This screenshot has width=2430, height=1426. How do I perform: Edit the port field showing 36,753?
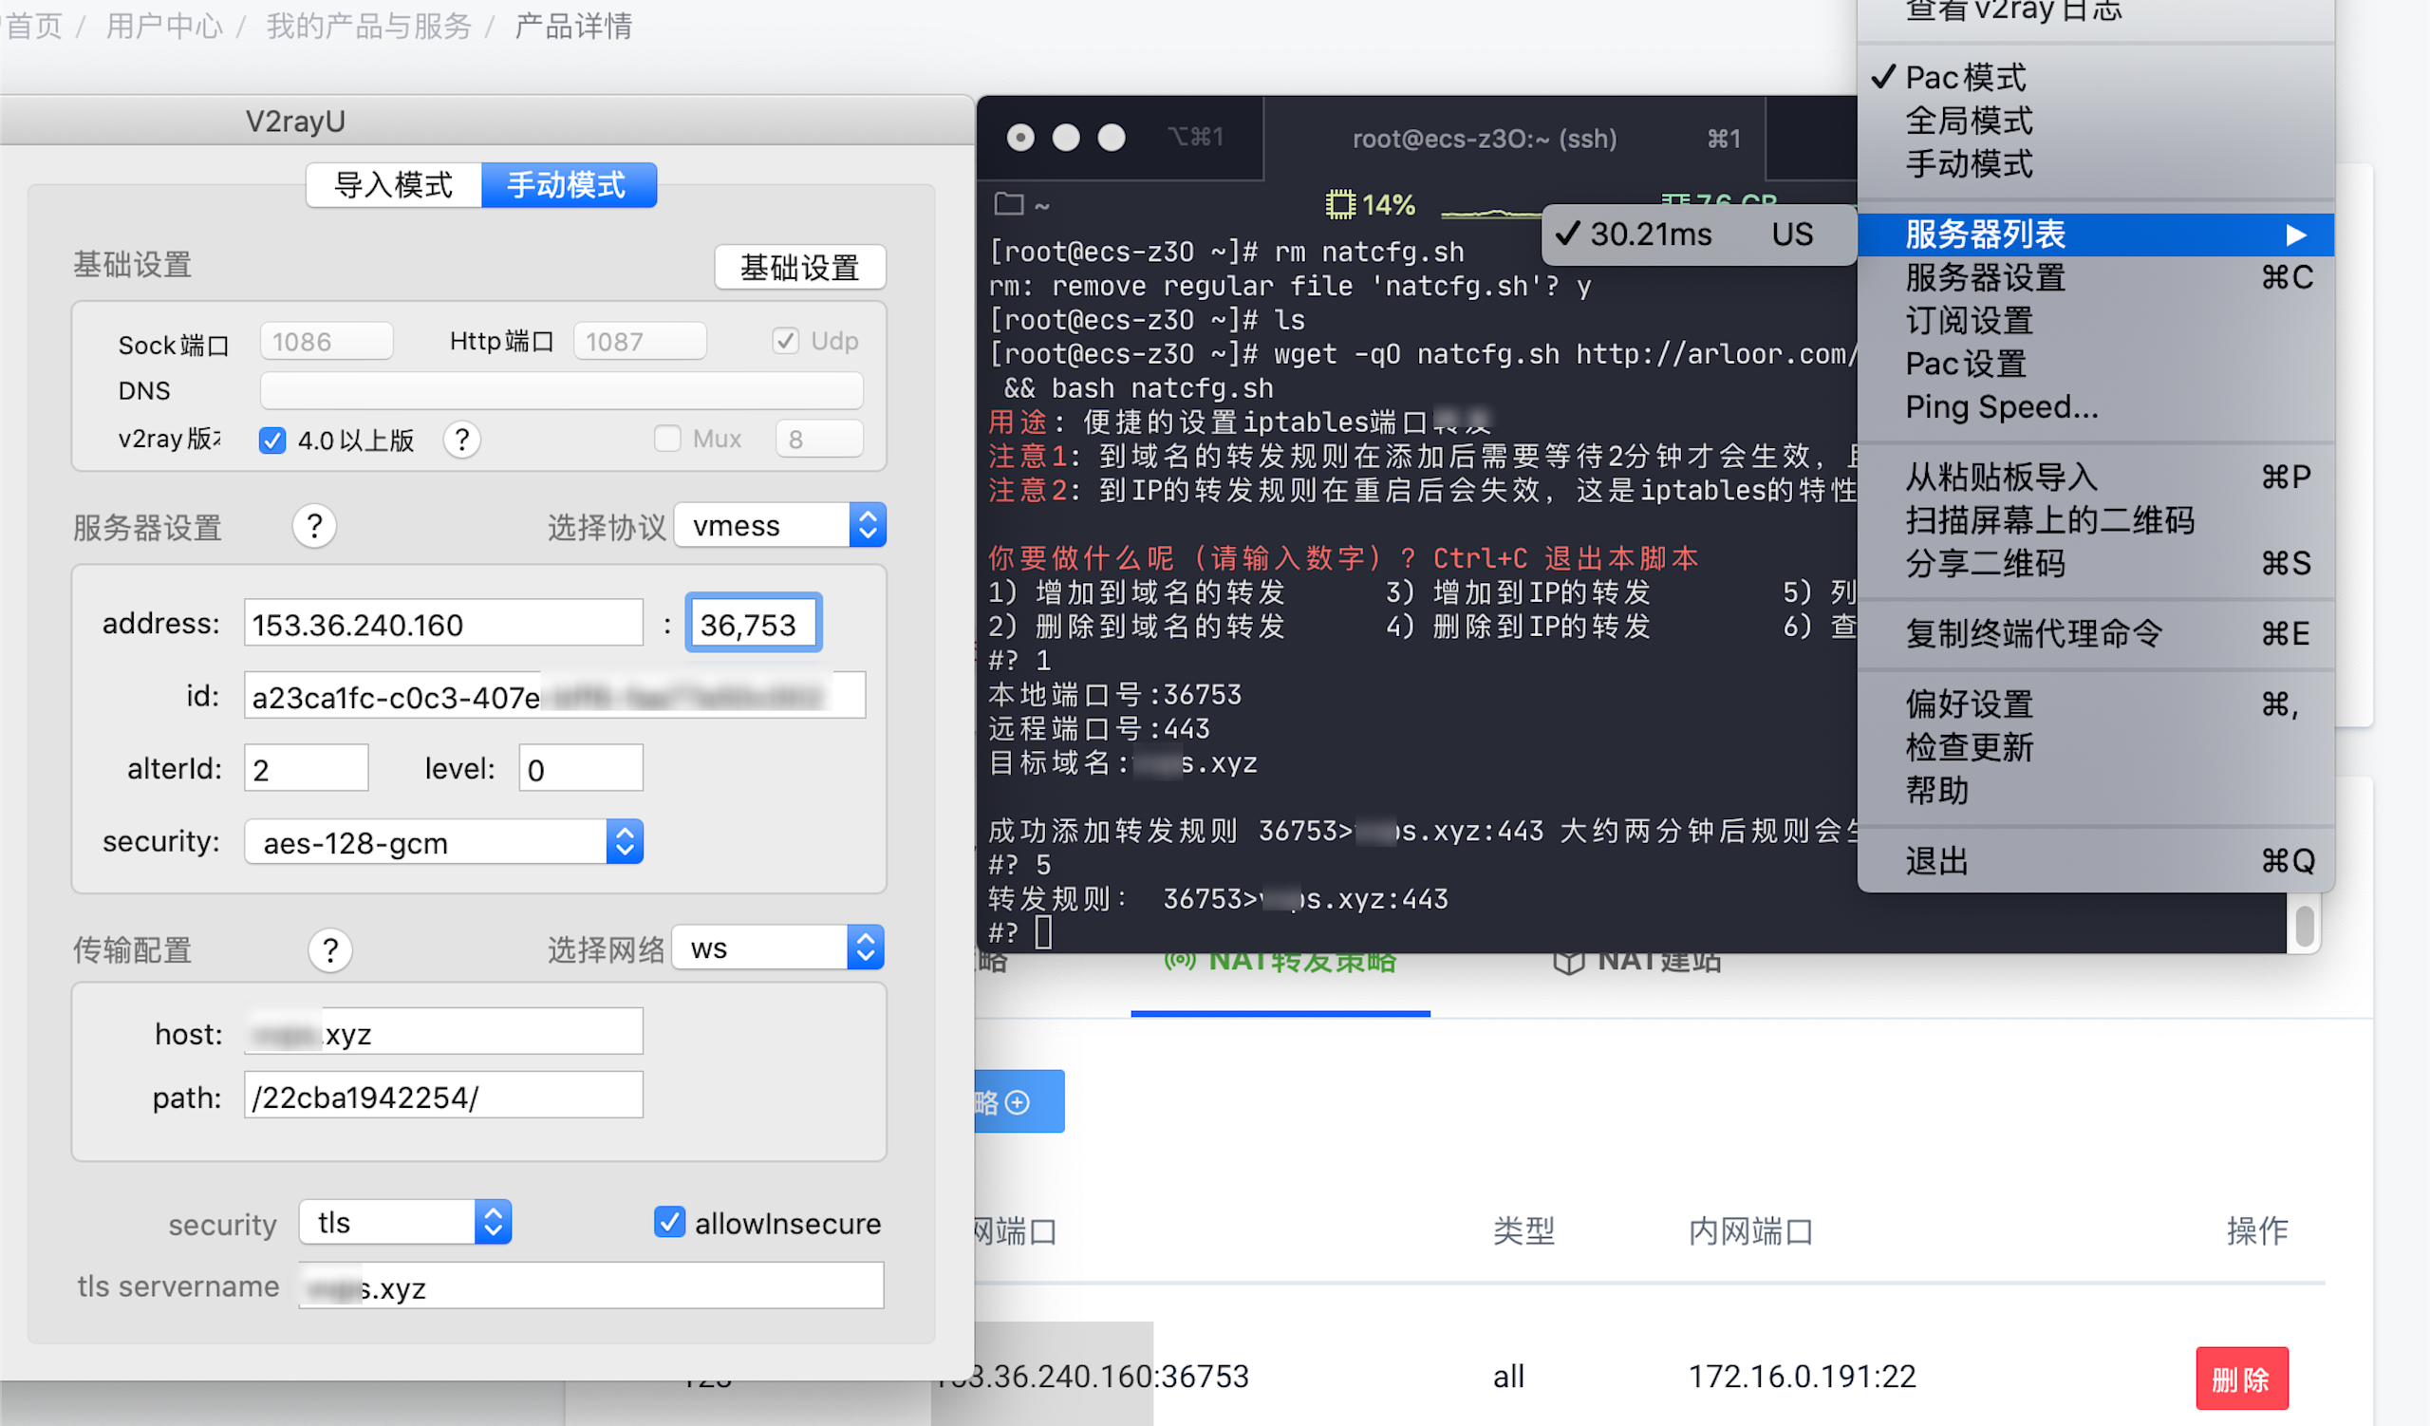(753, 624)
